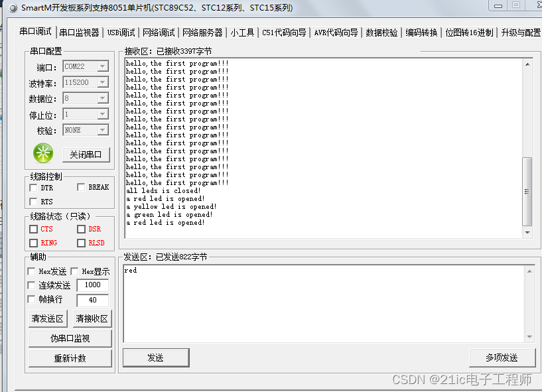Switch to the 升级与配置 tab
The image size is (542, 392).
coord(521,33)
